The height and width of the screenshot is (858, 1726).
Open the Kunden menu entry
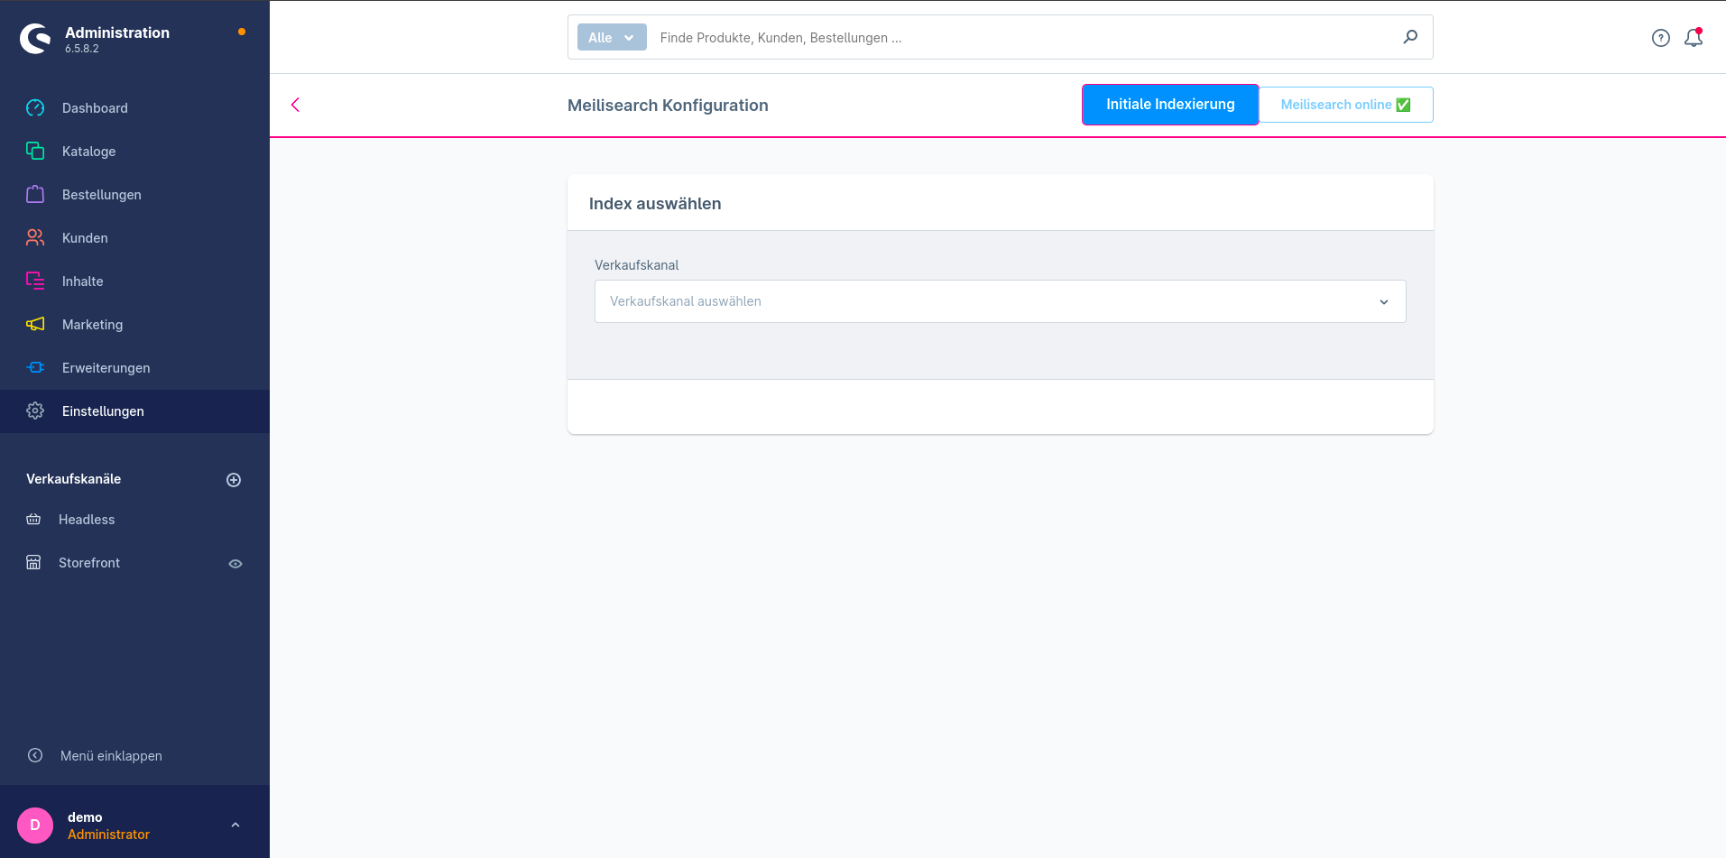(134, 238)
